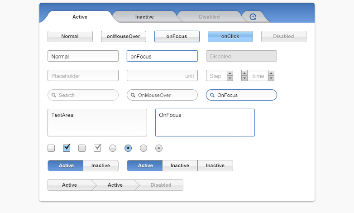Uncheck the blue checked checkbox

pos(67,148)
